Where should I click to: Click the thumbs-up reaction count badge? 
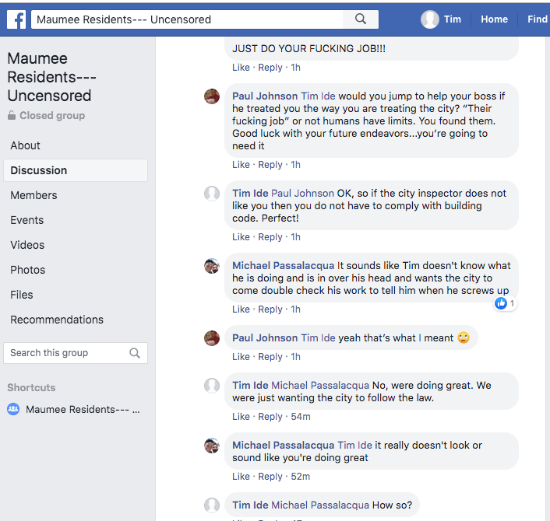pyautogui.click(x=504, y=303)
